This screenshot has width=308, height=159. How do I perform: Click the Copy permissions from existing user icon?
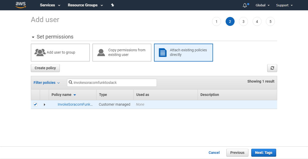(x=101, y=52)
